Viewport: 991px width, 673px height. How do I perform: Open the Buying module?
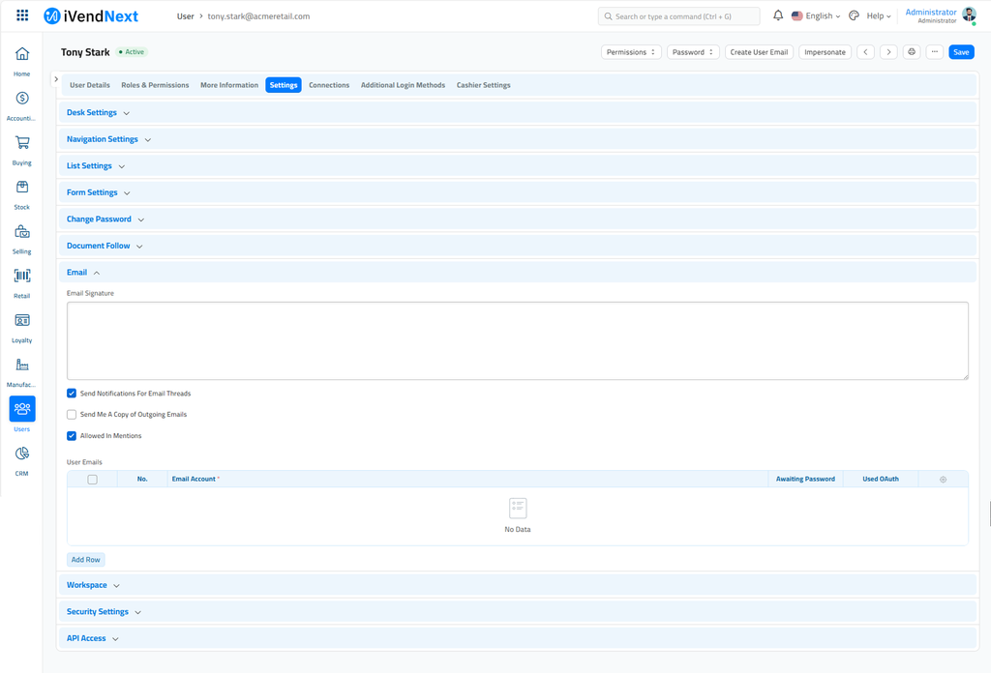pyautogui.click(x=22, y=150)
